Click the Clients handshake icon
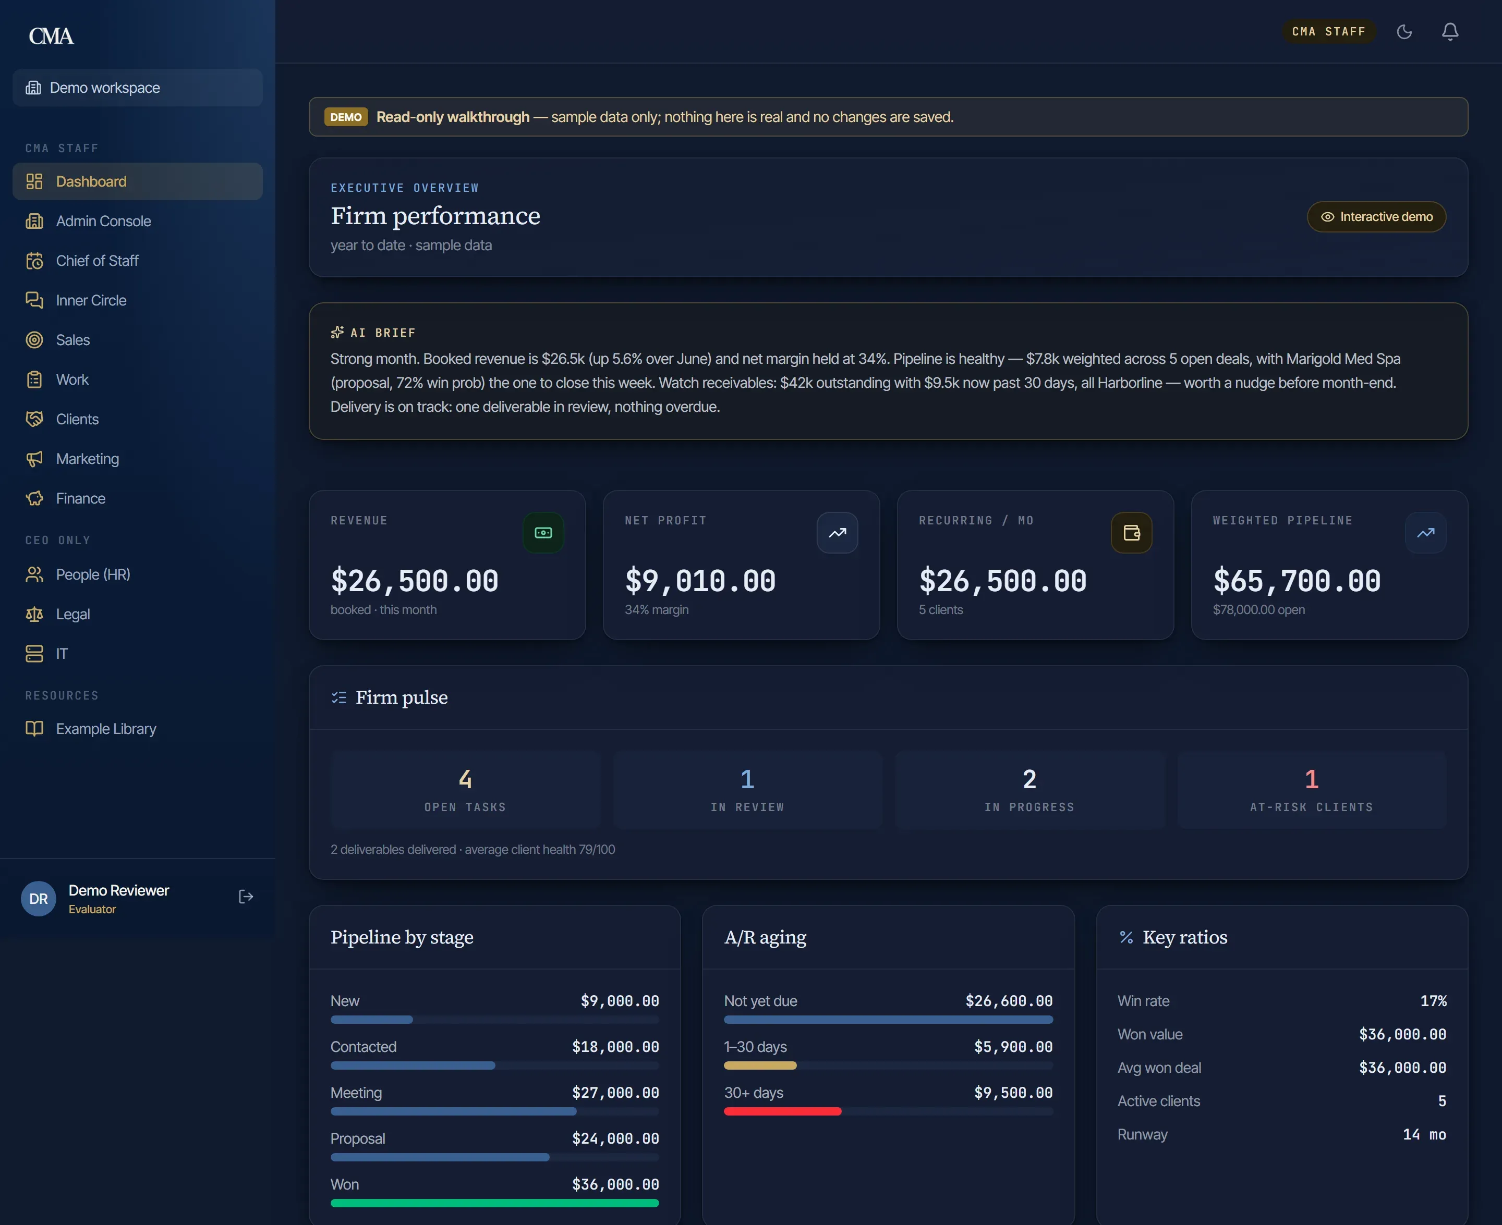 coord(34,419)
